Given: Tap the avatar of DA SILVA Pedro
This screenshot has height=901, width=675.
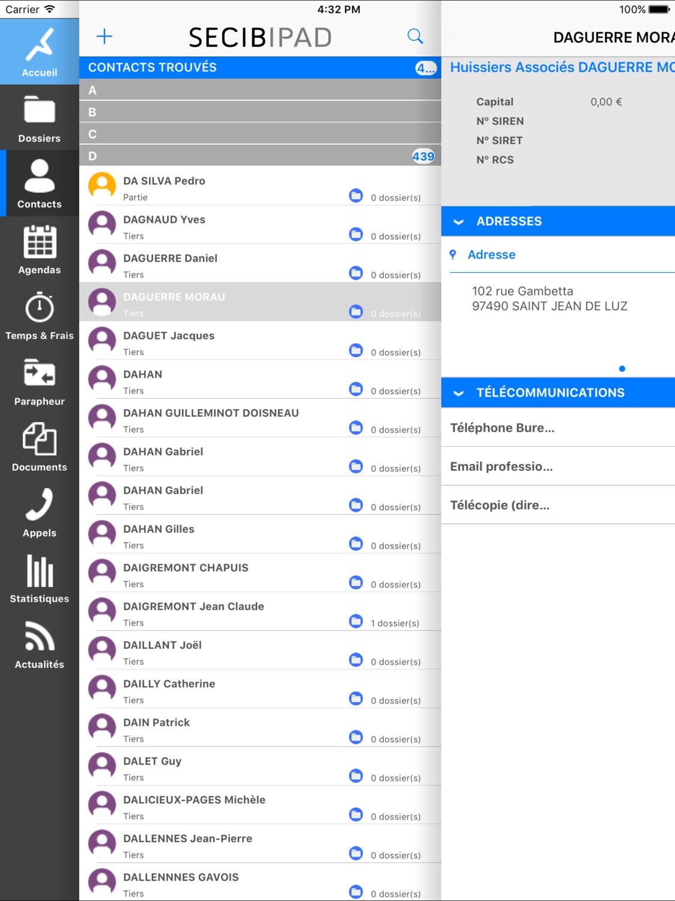Looking at the screenshot, I should coord(102,186).
